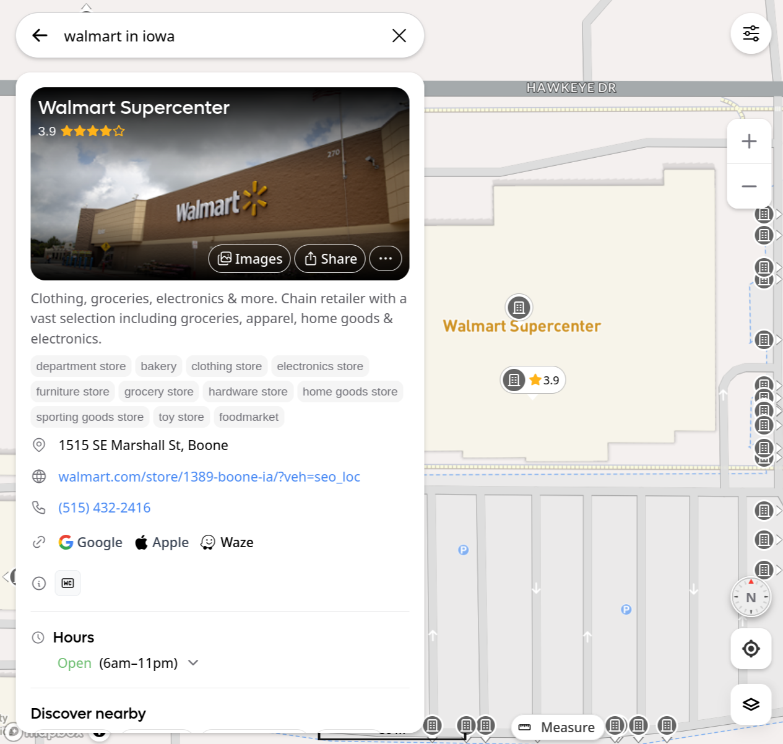Open the map filters icon

tap(751, 34)
